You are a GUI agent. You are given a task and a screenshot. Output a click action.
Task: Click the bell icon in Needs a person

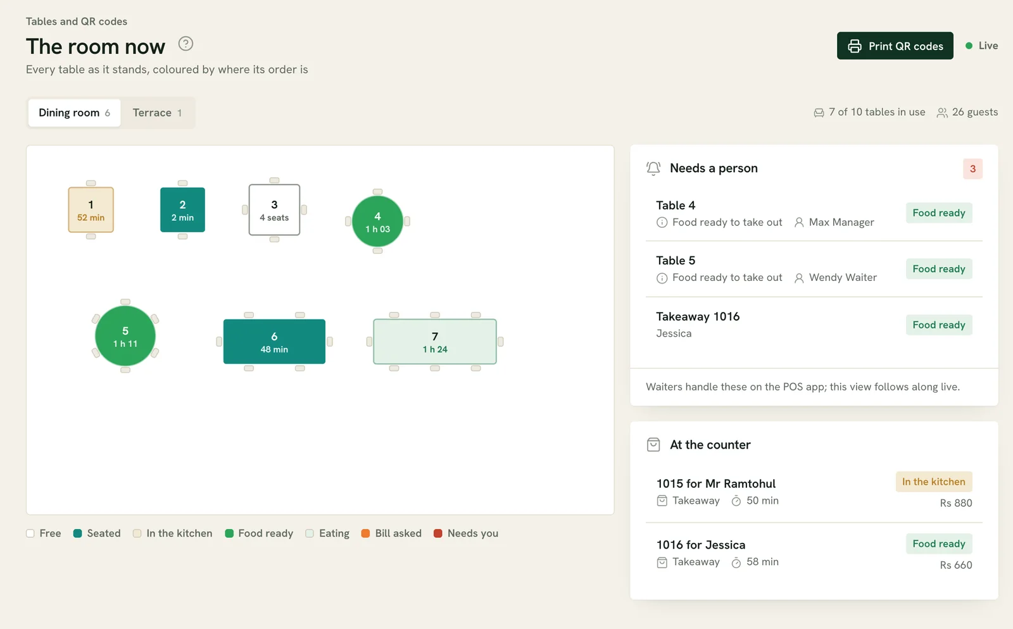coord(653,168)
